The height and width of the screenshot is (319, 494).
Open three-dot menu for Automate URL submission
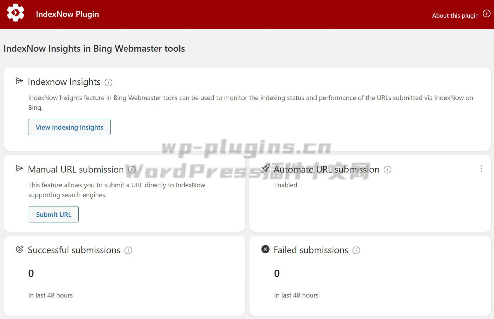(x=481, y=169)
